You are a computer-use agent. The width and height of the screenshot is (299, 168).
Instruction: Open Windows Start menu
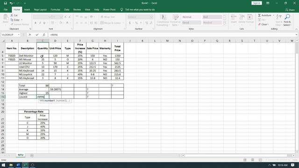[3, 165]
